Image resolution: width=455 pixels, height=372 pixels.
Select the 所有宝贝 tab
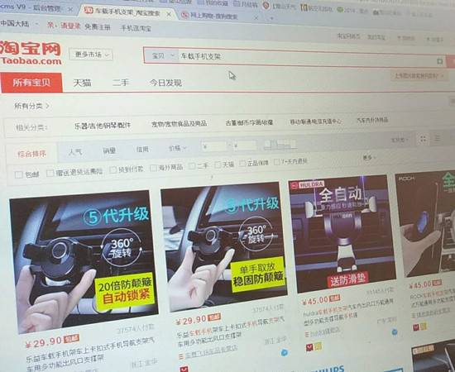tap(31, 83)
